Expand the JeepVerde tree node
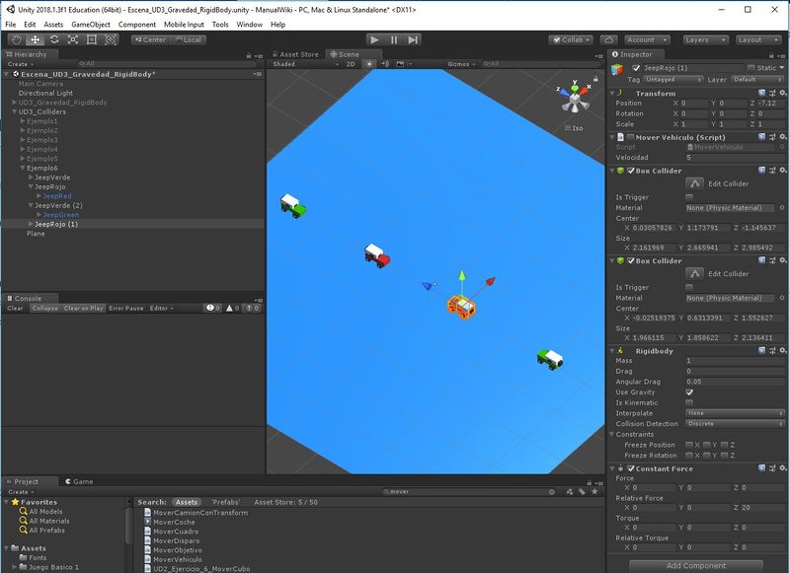790x573 pixels. pyautogui.click(x=31, y=178)
